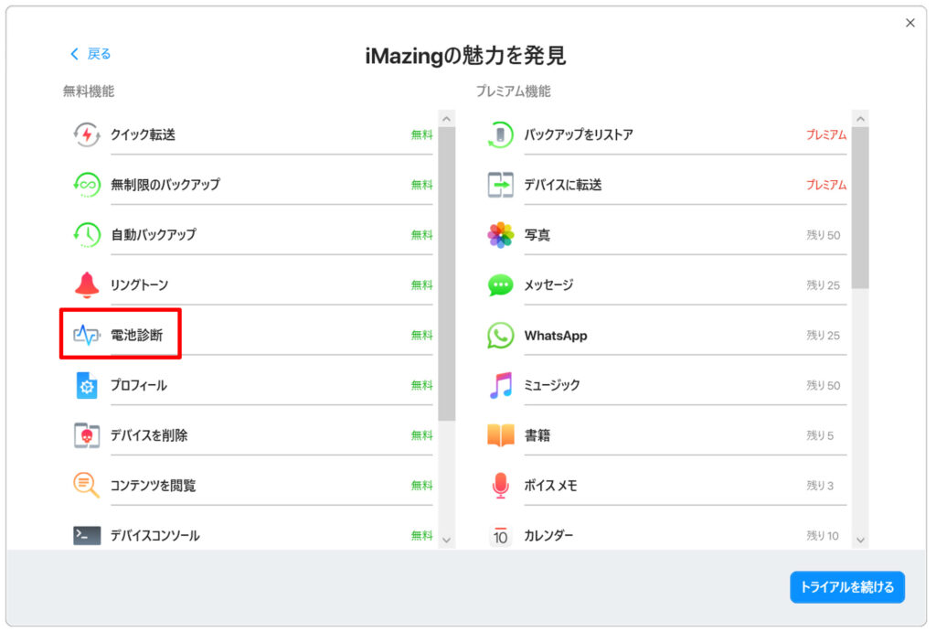The width and height of the screenshot is (936, 632).
Task: Go back with the 戻る link
Action: (90, 54)
